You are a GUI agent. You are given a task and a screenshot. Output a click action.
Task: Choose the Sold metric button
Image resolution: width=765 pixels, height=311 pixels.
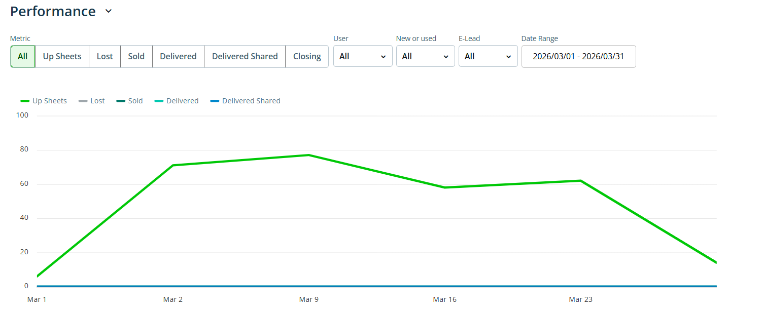136,56
